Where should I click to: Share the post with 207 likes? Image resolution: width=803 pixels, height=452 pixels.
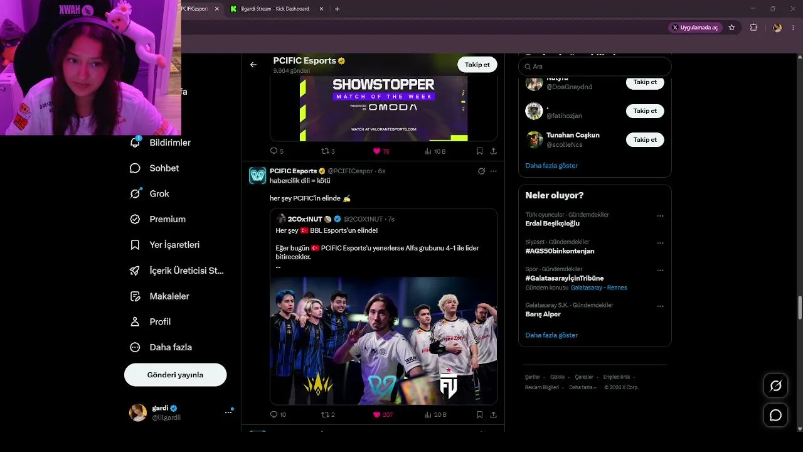click(493, 414)
